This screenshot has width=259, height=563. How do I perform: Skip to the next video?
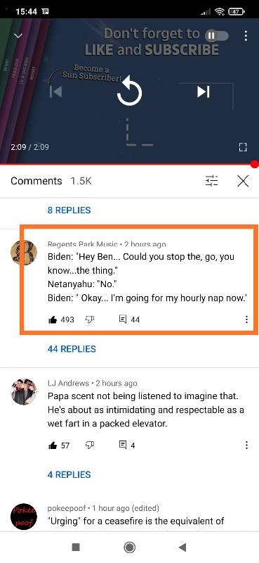coord(204,91)
